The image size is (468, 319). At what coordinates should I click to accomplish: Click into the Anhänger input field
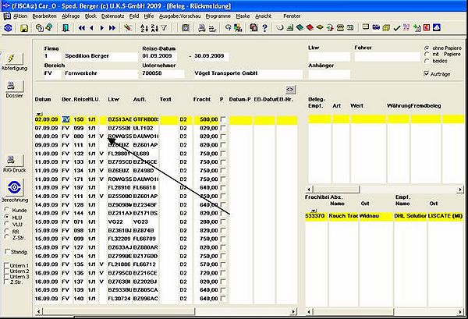click(x=329, y=74)
